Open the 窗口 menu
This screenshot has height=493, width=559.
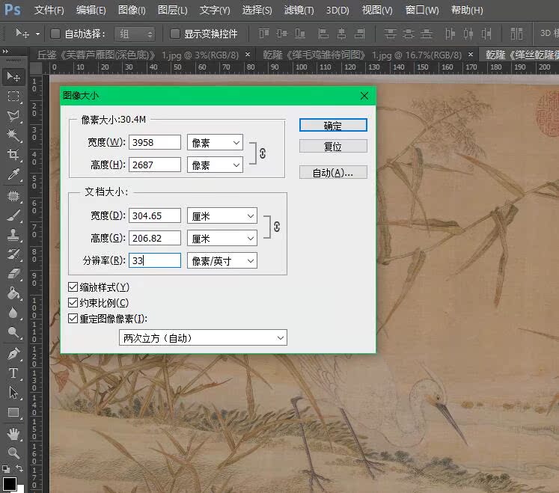tap(422, 10)
